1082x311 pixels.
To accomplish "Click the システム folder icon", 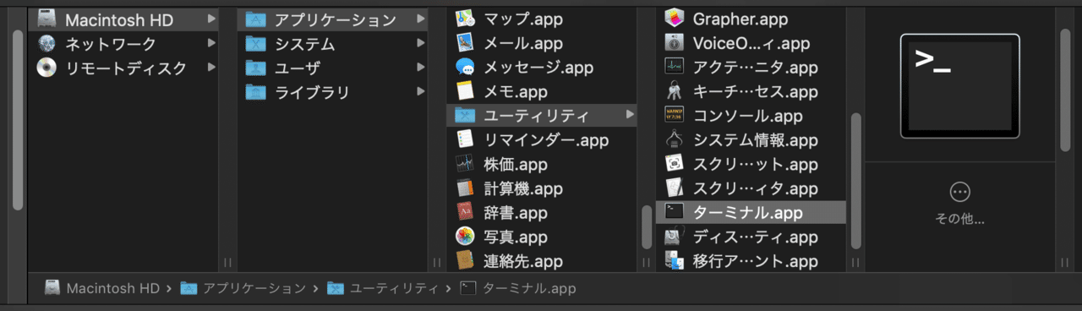I will (256, 44).
